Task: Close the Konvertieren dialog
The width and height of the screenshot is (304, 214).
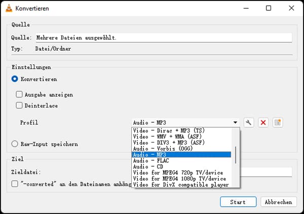Action: (291, 8)
